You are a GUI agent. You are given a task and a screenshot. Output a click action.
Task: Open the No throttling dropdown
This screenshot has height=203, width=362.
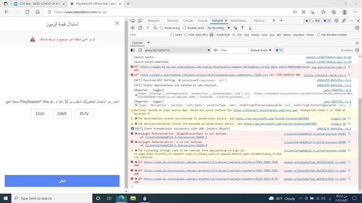coord(218,28)
